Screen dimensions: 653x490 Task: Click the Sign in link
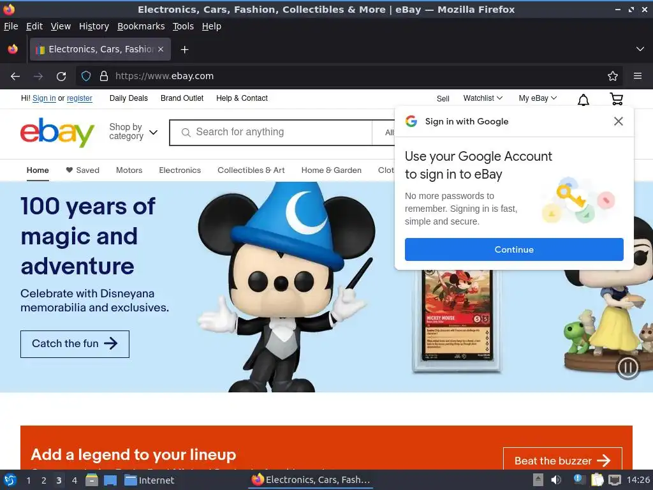44,98
